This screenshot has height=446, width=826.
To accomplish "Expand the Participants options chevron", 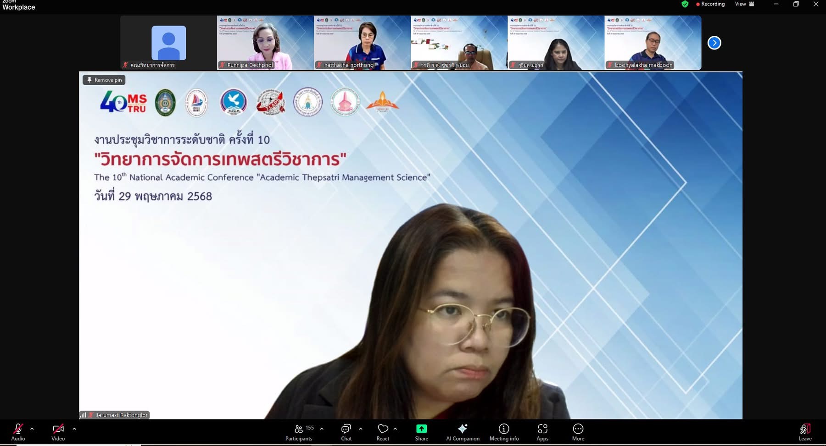I will [322, 429].
